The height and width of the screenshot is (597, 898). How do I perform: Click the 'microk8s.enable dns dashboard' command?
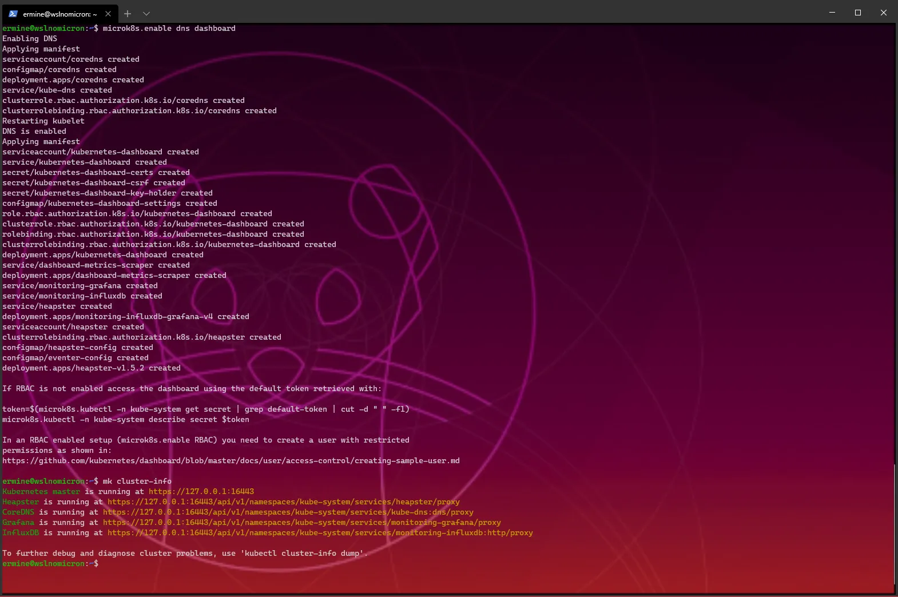(x=169, y=29)
